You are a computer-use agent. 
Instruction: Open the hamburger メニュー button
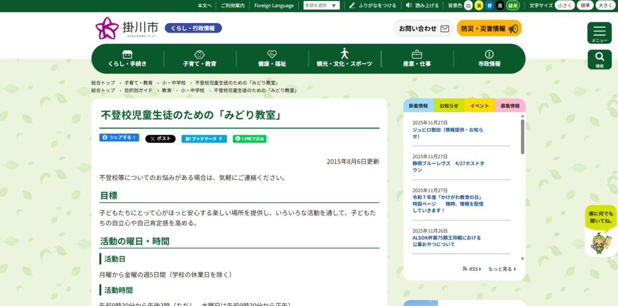click(x=599, y=33)
